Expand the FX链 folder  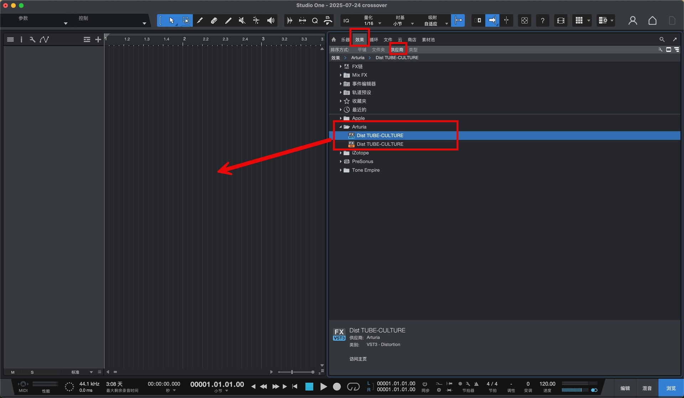(x=341, y=67)
